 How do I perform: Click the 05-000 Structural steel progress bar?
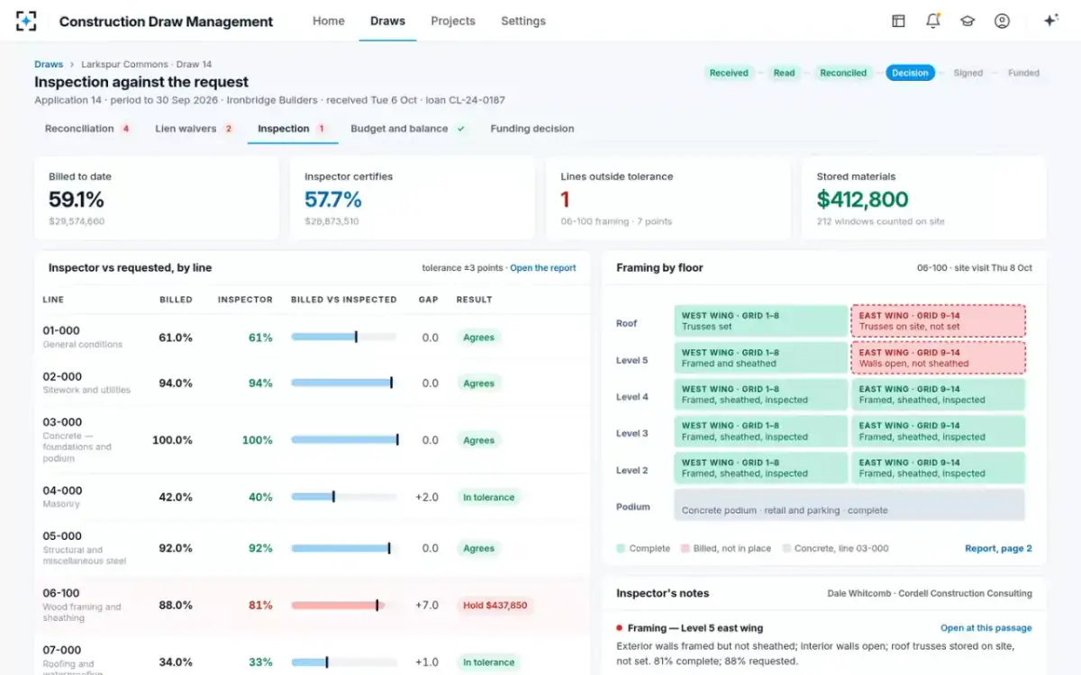[344, 548]
